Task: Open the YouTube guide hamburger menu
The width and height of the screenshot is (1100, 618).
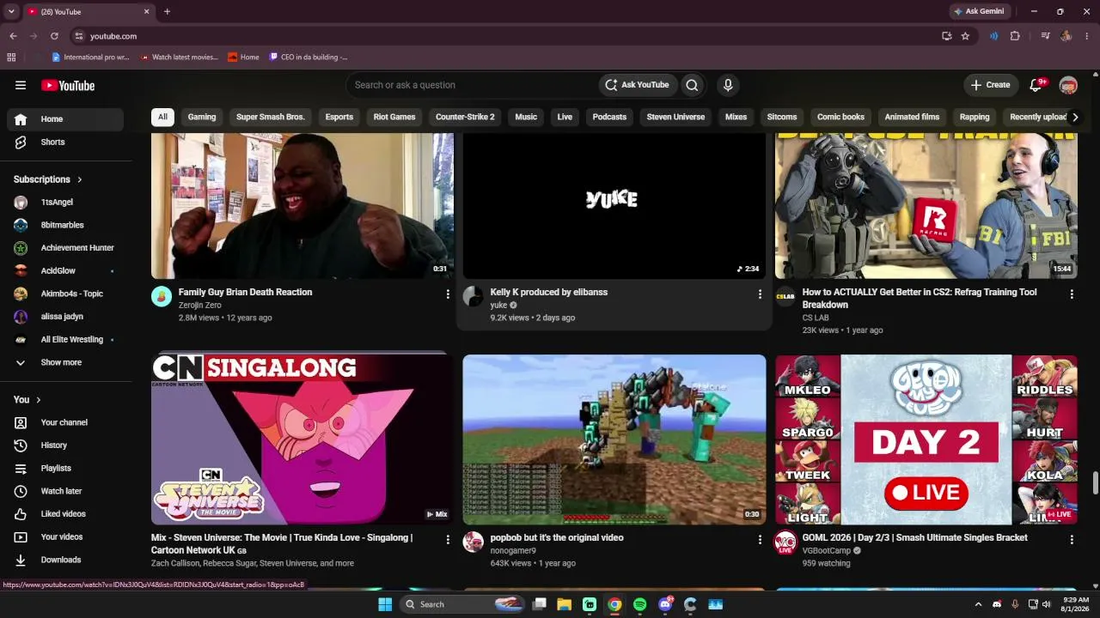Action: [x=21, y=85]
